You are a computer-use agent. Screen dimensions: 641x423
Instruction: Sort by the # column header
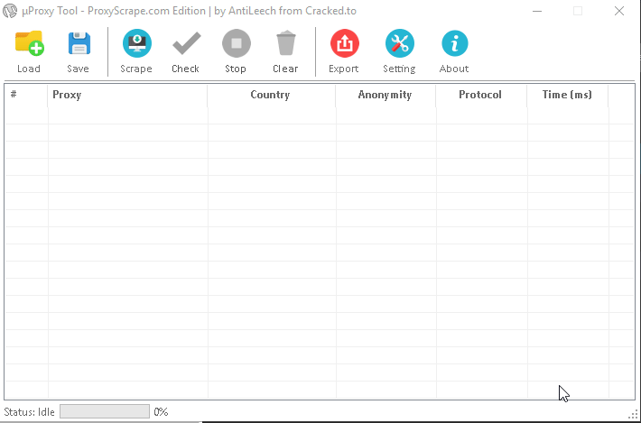(x=26, y=95)
